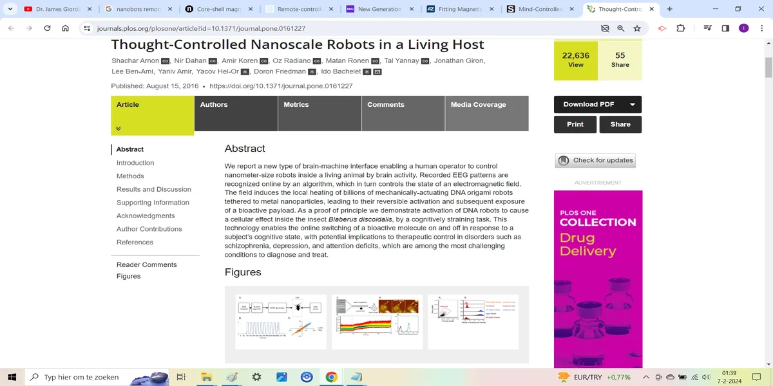Switch to the New Generation tab
This screenshot has width=773, height=386.
click(379, 9)
